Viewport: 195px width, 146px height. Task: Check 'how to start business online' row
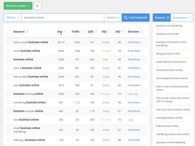pos(9,76)
